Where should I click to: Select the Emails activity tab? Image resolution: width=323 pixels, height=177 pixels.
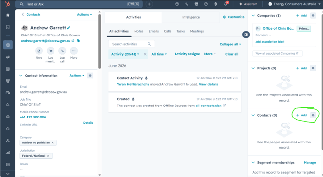click(x=154, y=31)
